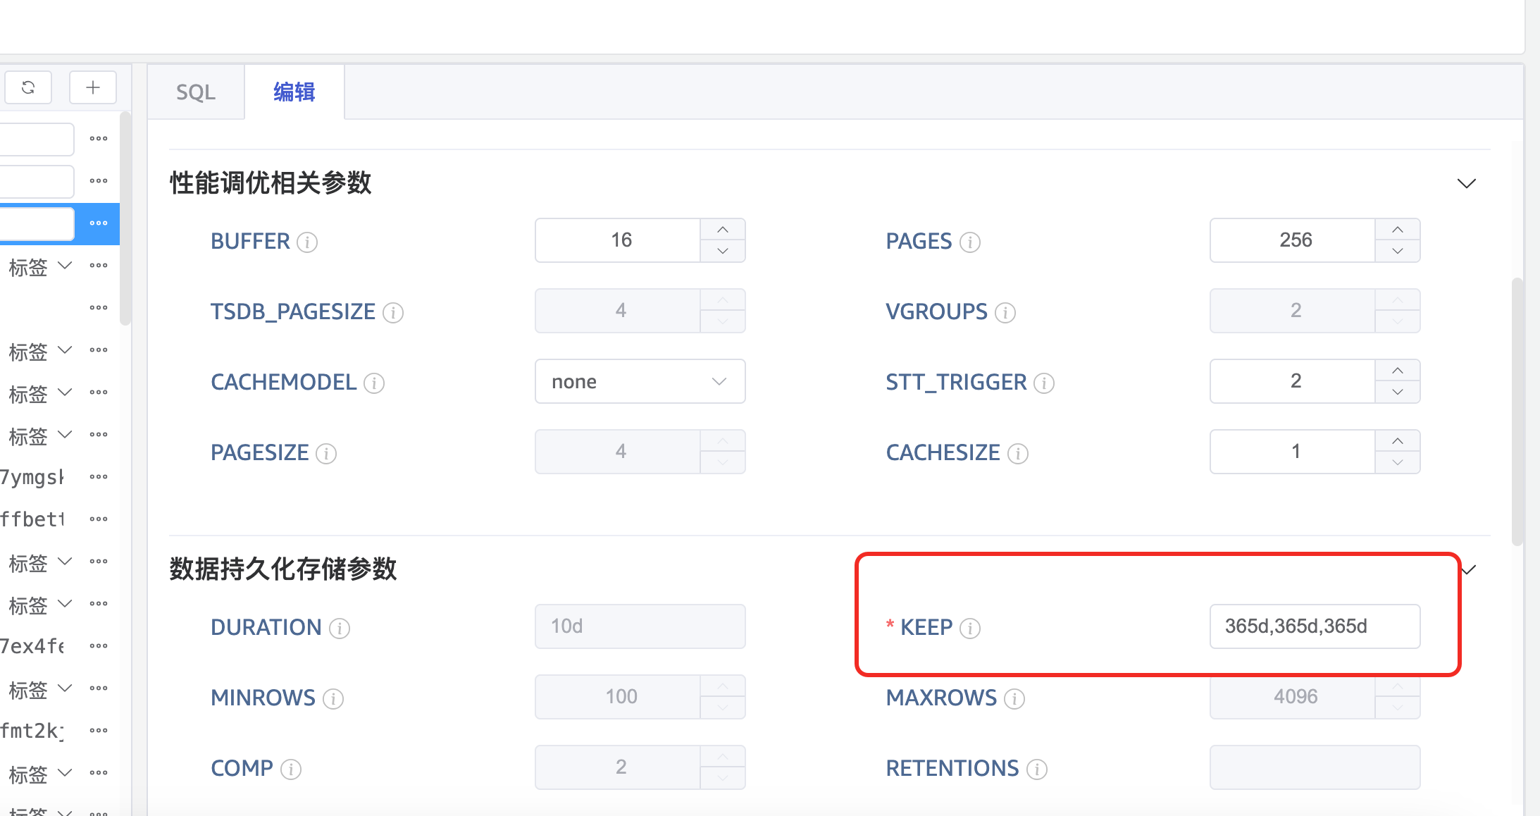Viewport: 1540px width, 816px height.
Task: Click the plus add button
Action: point(93,87)
